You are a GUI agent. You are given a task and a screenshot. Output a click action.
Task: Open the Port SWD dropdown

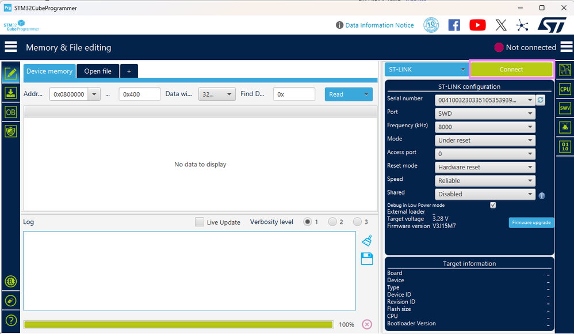coord(485,113)
